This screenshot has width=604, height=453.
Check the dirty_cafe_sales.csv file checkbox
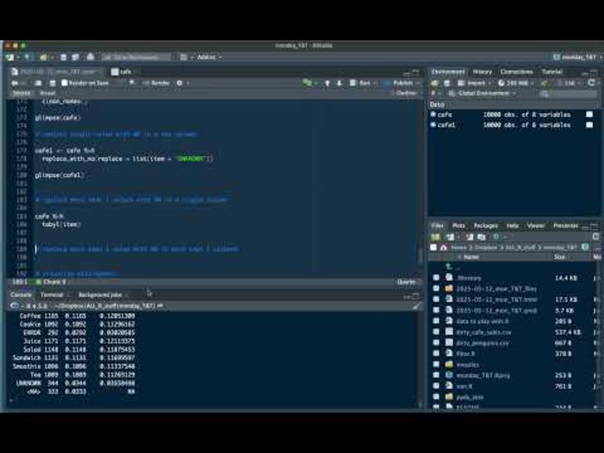click(x=436, y=332)
